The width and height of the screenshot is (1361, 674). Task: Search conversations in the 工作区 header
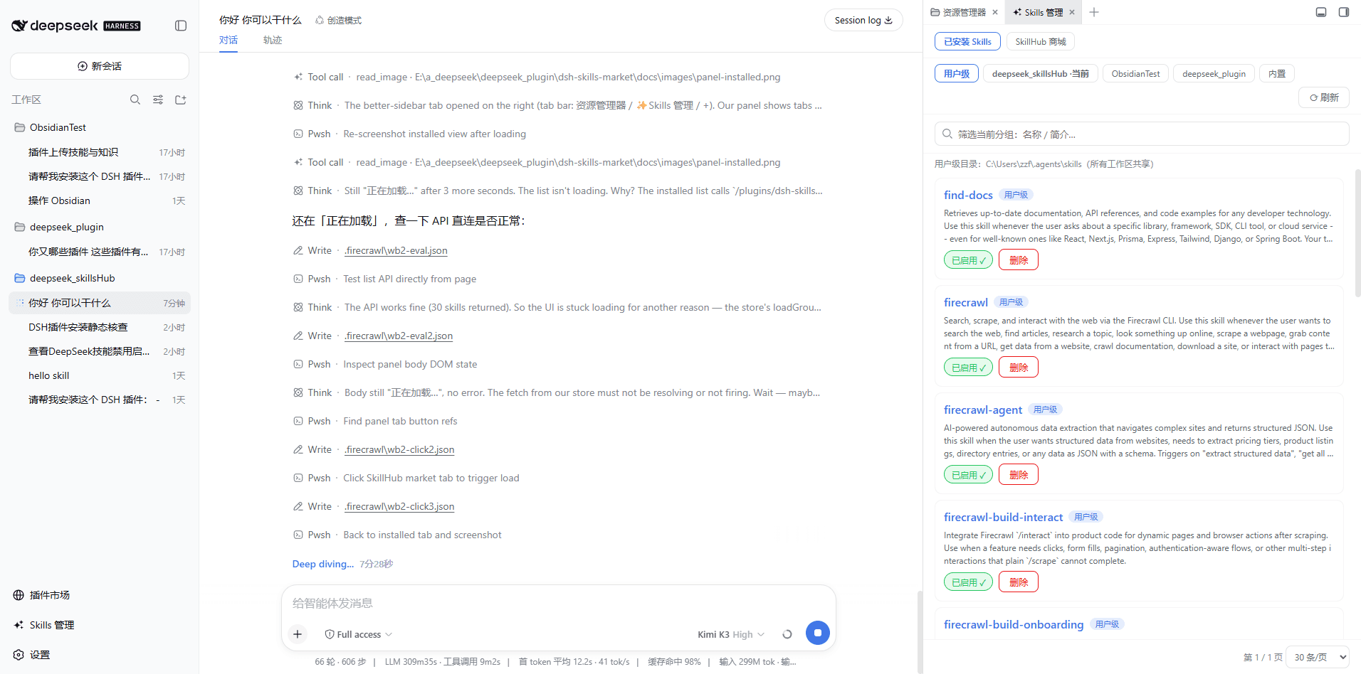(135, 100)
